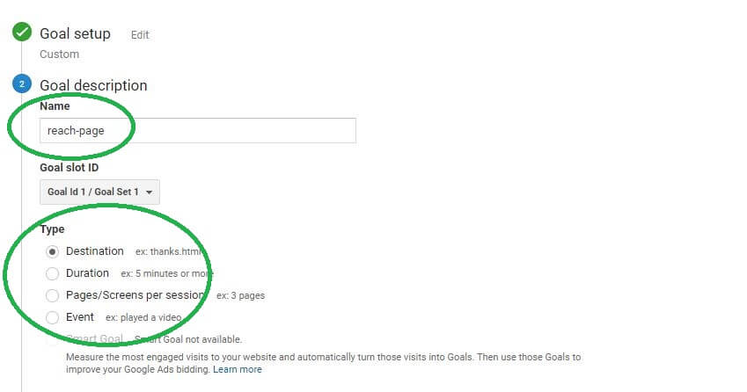Click the 'ex: 3 pages' hint text
The width and height of the screenshot is (747, 392).
coord(240,295)
